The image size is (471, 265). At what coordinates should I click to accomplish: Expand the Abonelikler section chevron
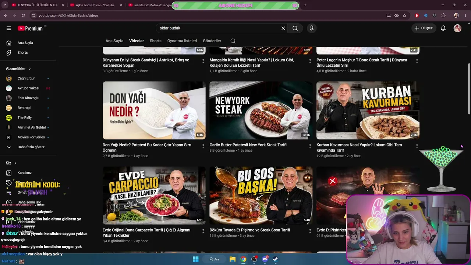(x=30, y=68)
